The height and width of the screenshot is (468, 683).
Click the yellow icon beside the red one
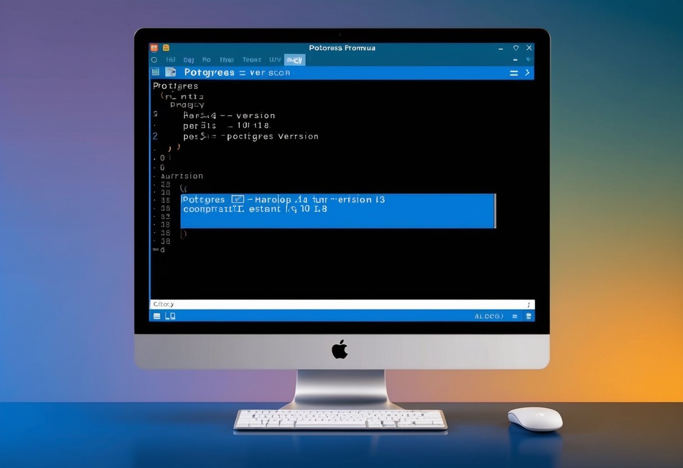click(x=166, y=48)
